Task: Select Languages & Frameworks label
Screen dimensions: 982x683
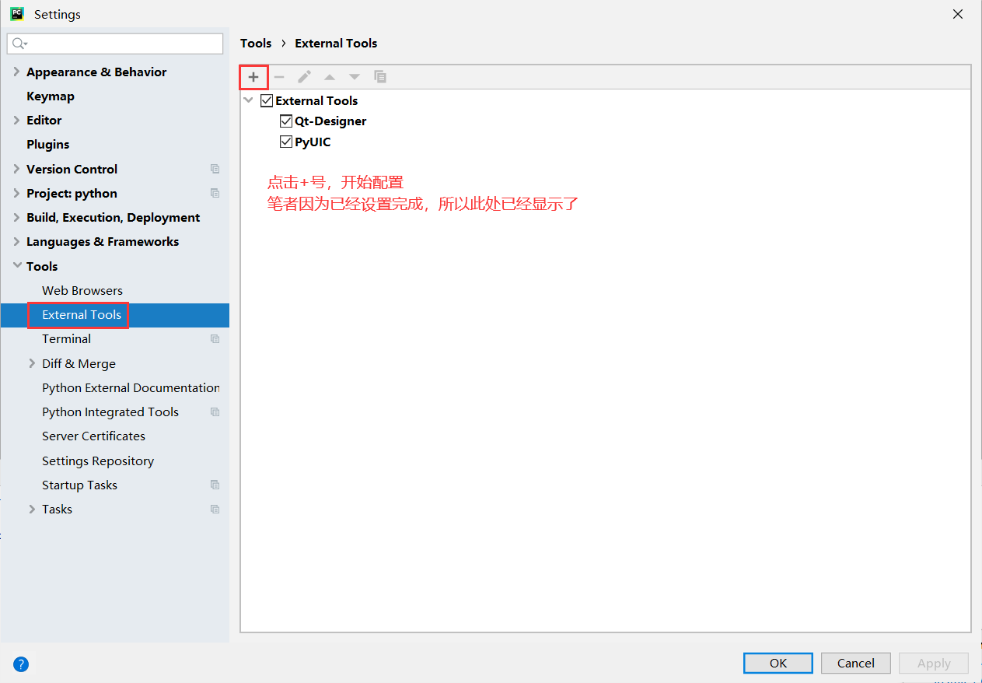Action: (103, 242)
